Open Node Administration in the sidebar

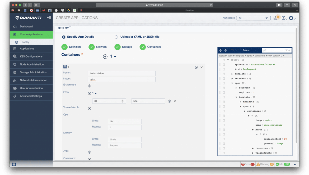[31, 64]
